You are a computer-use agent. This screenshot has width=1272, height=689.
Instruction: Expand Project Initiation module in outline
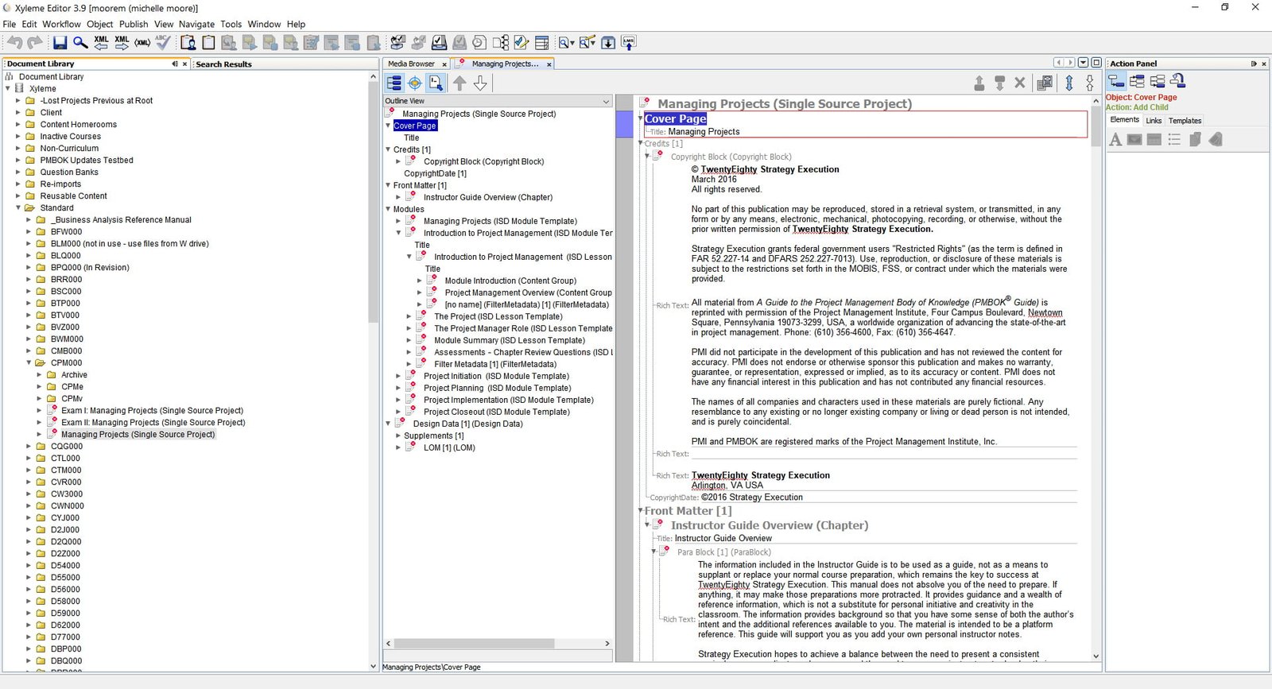(398, 377)
